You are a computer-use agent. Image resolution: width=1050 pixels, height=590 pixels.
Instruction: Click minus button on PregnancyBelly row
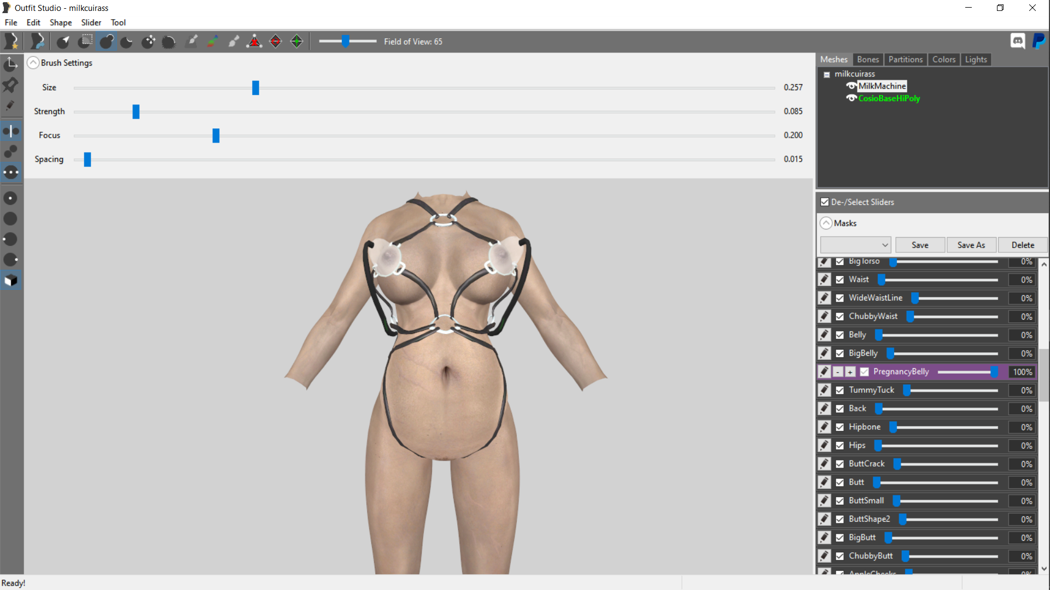click(x=838, y=372)
